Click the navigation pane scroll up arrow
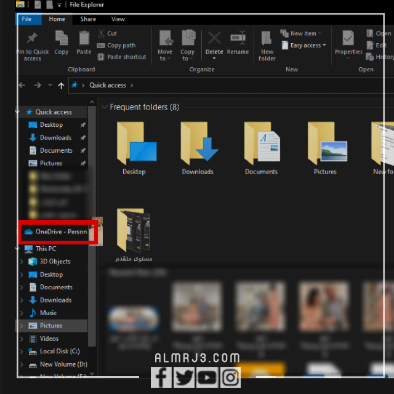The image size is (394, 394). (92, 102)
